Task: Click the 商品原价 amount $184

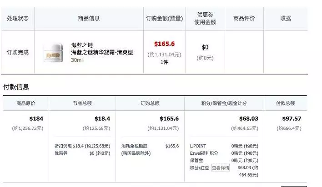Action: [36, 119]
